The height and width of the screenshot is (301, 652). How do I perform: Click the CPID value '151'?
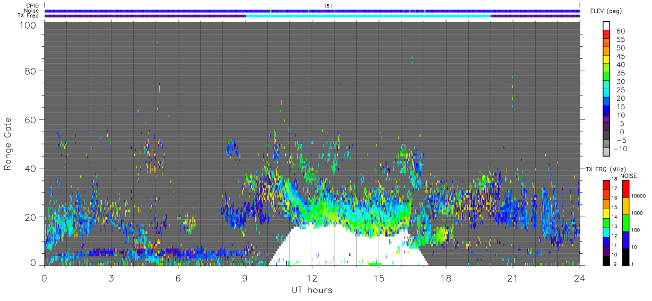click(x=328, y=6)
